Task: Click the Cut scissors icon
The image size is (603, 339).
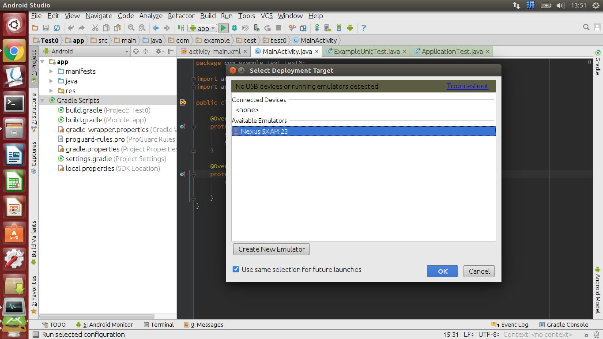Action: 95,28
